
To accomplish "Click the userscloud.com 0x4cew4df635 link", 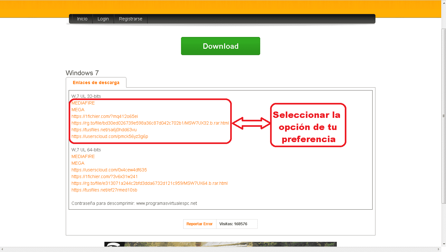I will click(109, 170).
